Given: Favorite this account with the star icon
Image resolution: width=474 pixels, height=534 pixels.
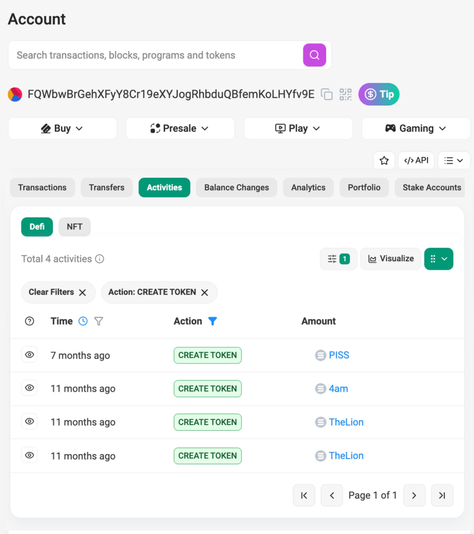Looking at the screenshot, I should tap(384, 161).
